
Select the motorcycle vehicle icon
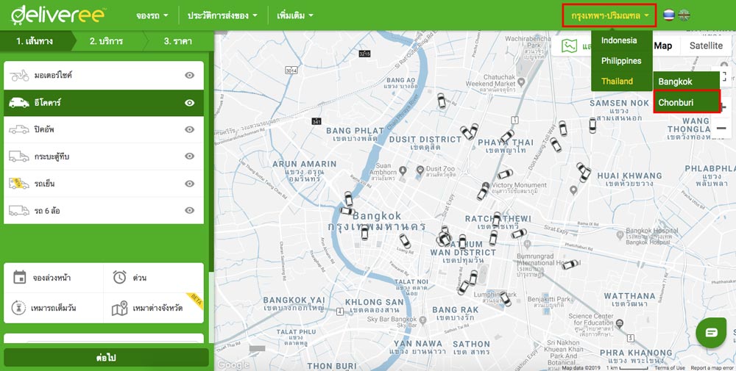(x=19, y=75)
